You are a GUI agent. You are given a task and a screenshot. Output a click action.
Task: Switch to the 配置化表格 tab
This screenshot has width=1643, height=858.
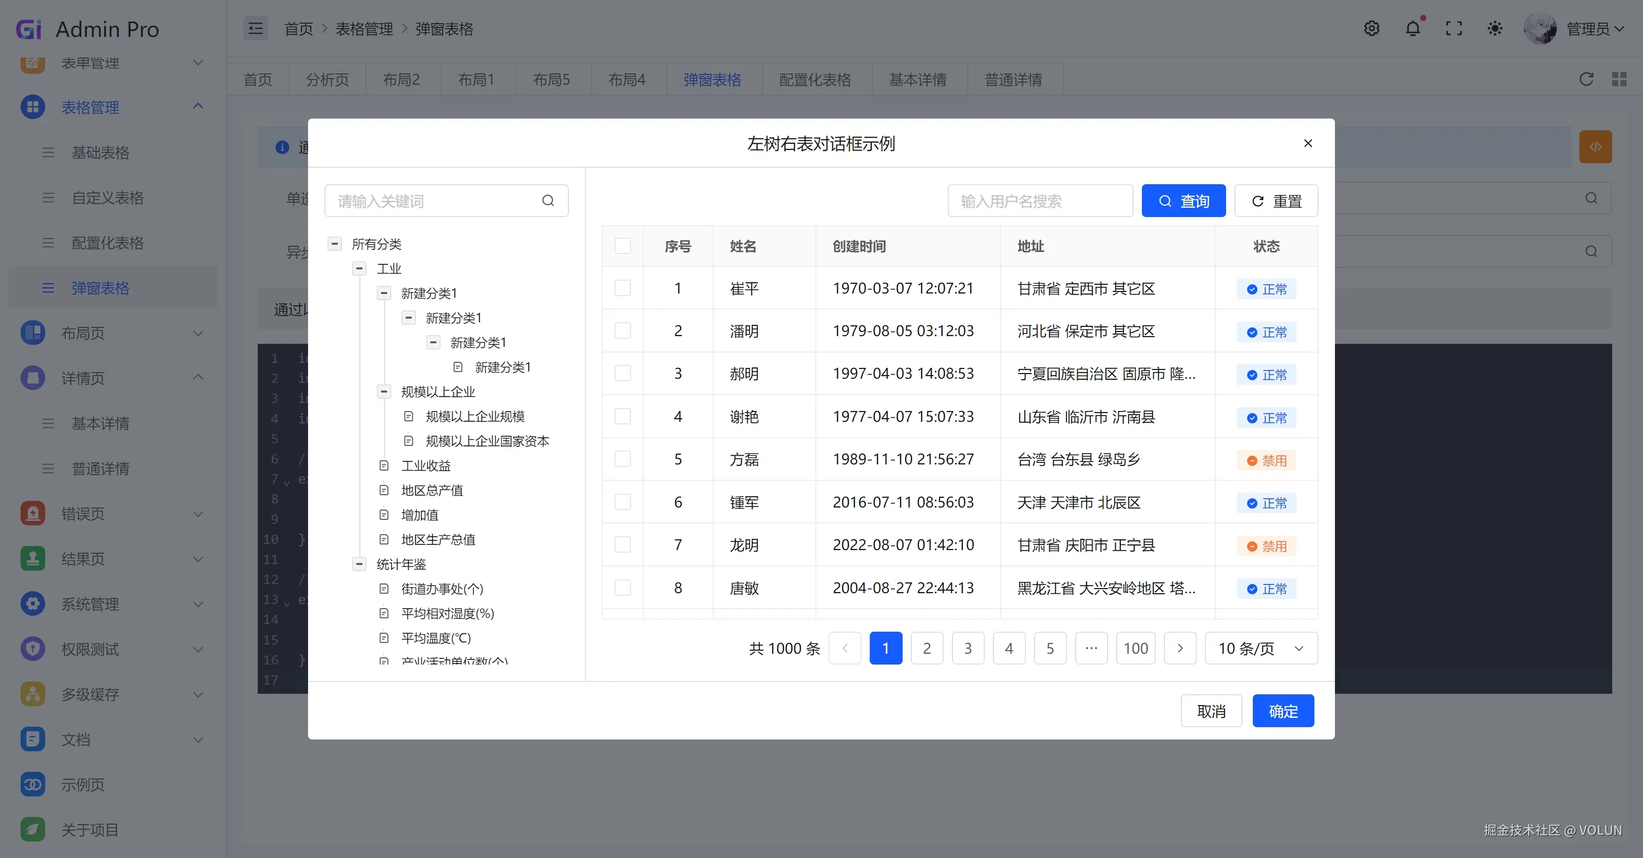click(814, 80)
